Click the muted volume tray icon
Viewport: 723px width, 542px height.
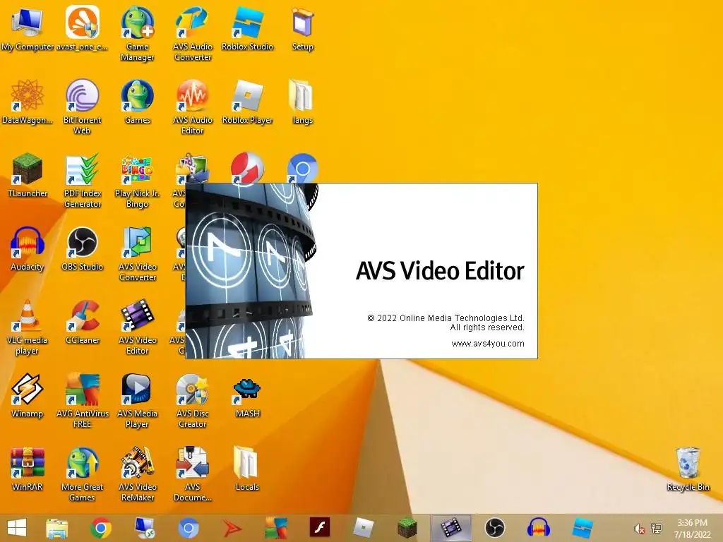tap(639, 529)
